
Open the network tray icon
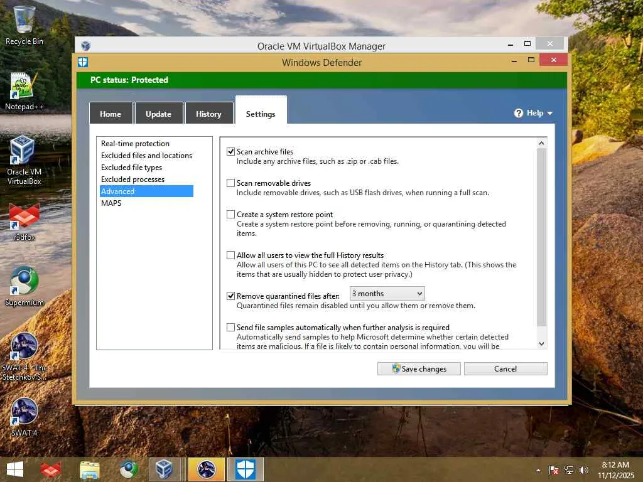click(x=569, y=469)
